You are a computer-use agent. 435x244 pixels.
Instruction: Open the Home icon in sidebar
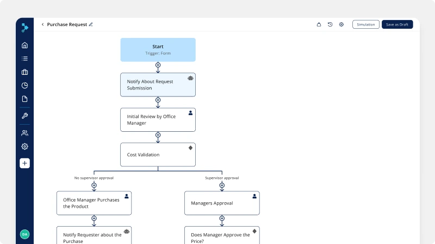(x=24, y=45)
